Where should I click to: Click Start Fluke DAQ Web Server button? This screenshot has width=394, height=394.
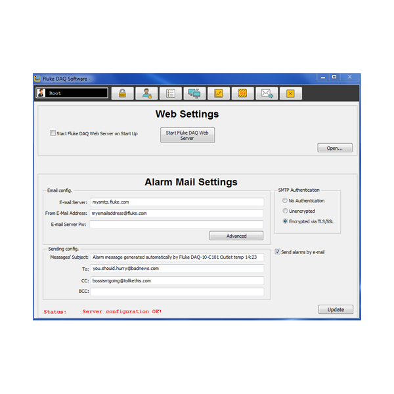coord(187,135)
